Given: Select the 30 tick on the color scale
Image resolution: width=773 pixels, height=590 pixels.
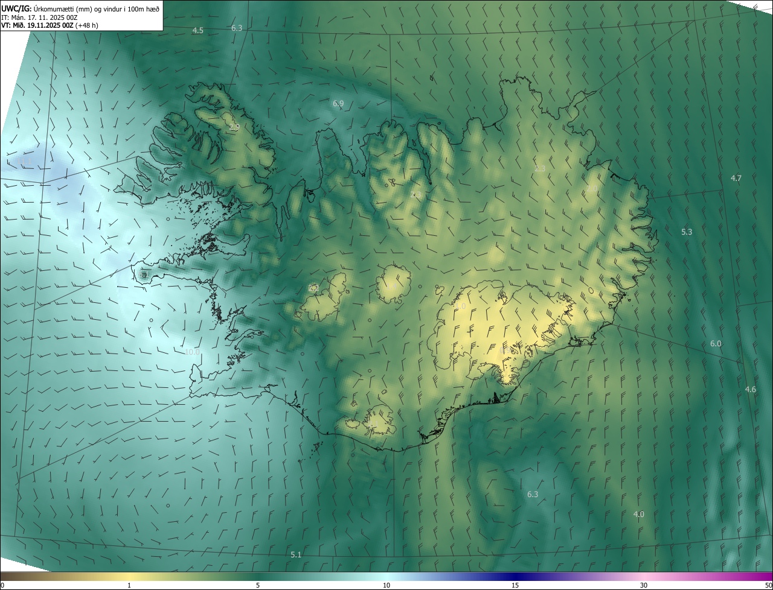Looking at the screenshot, I should (x=644, y=585).
